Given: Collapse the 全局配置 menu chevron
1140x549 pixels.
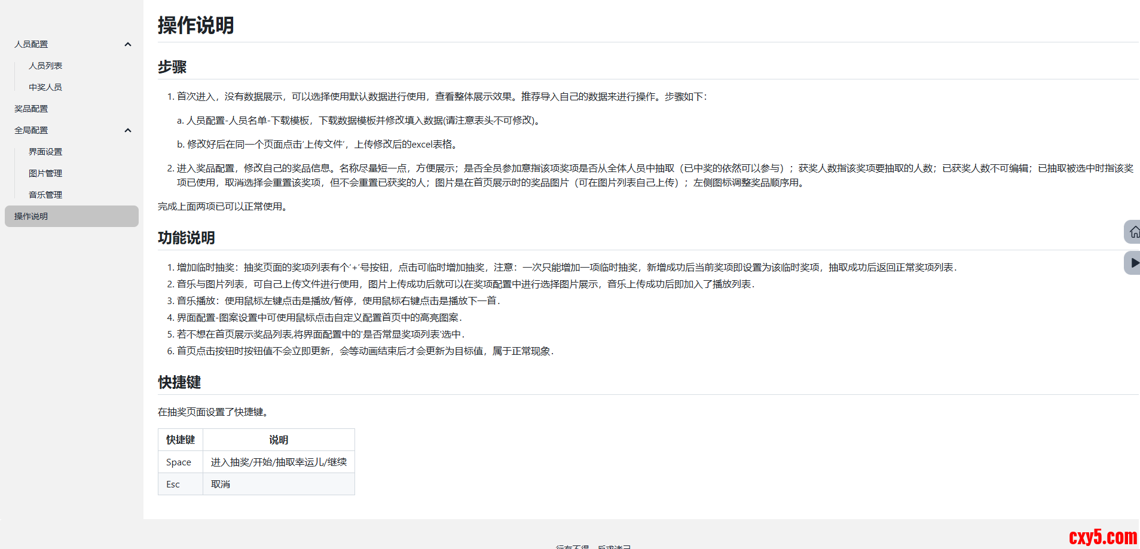Looking at the screenshot, I should click(x=127, y=130).
